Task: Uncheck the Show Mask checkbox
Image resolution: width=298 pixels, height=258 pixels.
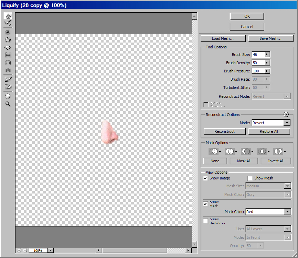Action: (x=205, y=204)
